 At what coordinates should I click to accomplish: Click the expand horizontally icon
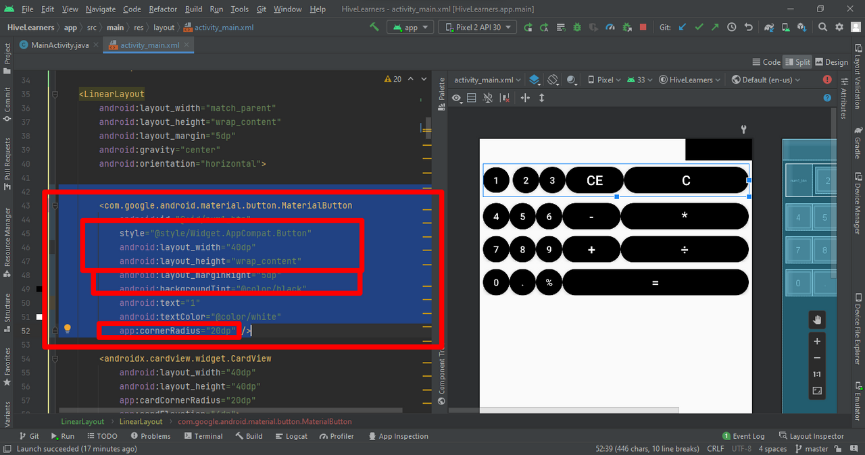[x=525, y=99]
